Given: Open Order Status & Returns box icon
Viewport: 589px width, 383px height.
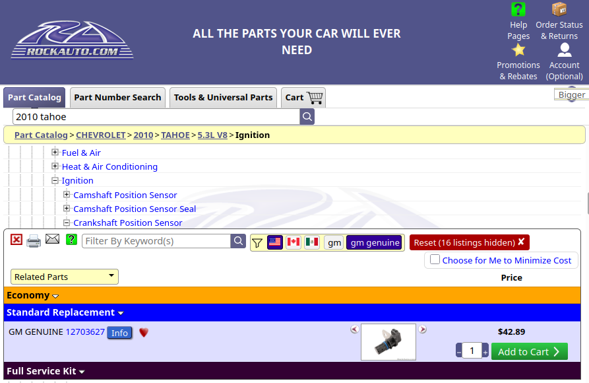Looking at the screenshot, I should point(559,9).
